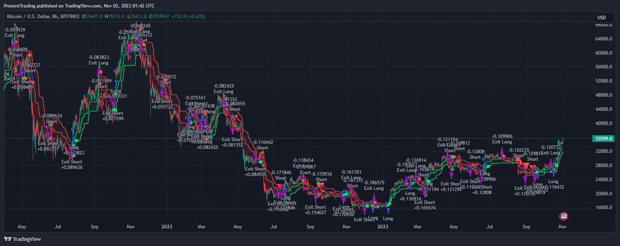Click the high value H35712.0

pyautogui.click(x=115, y=17)
